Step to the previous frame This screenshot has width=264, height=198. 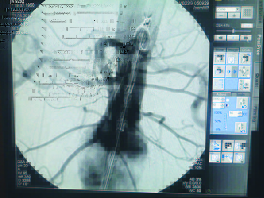(x=220, y=38)
